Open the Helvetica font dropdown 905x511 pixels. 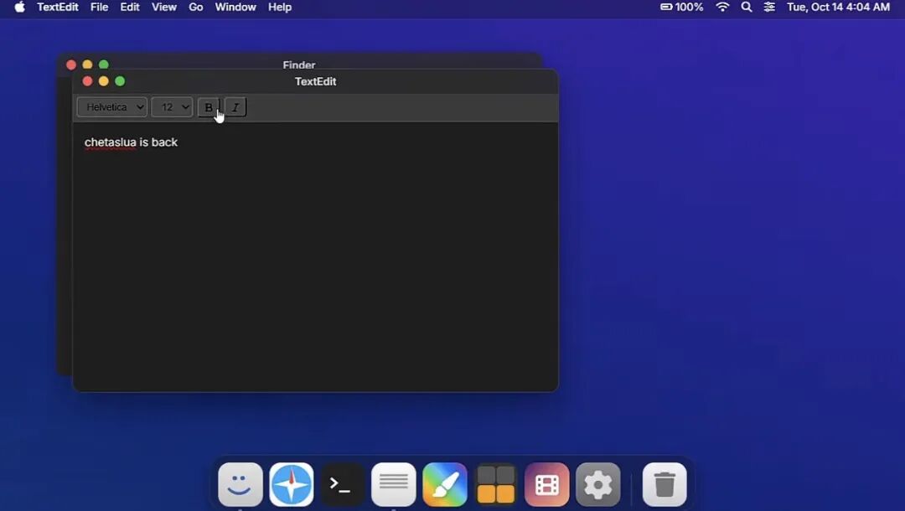(x=112, y=107)
